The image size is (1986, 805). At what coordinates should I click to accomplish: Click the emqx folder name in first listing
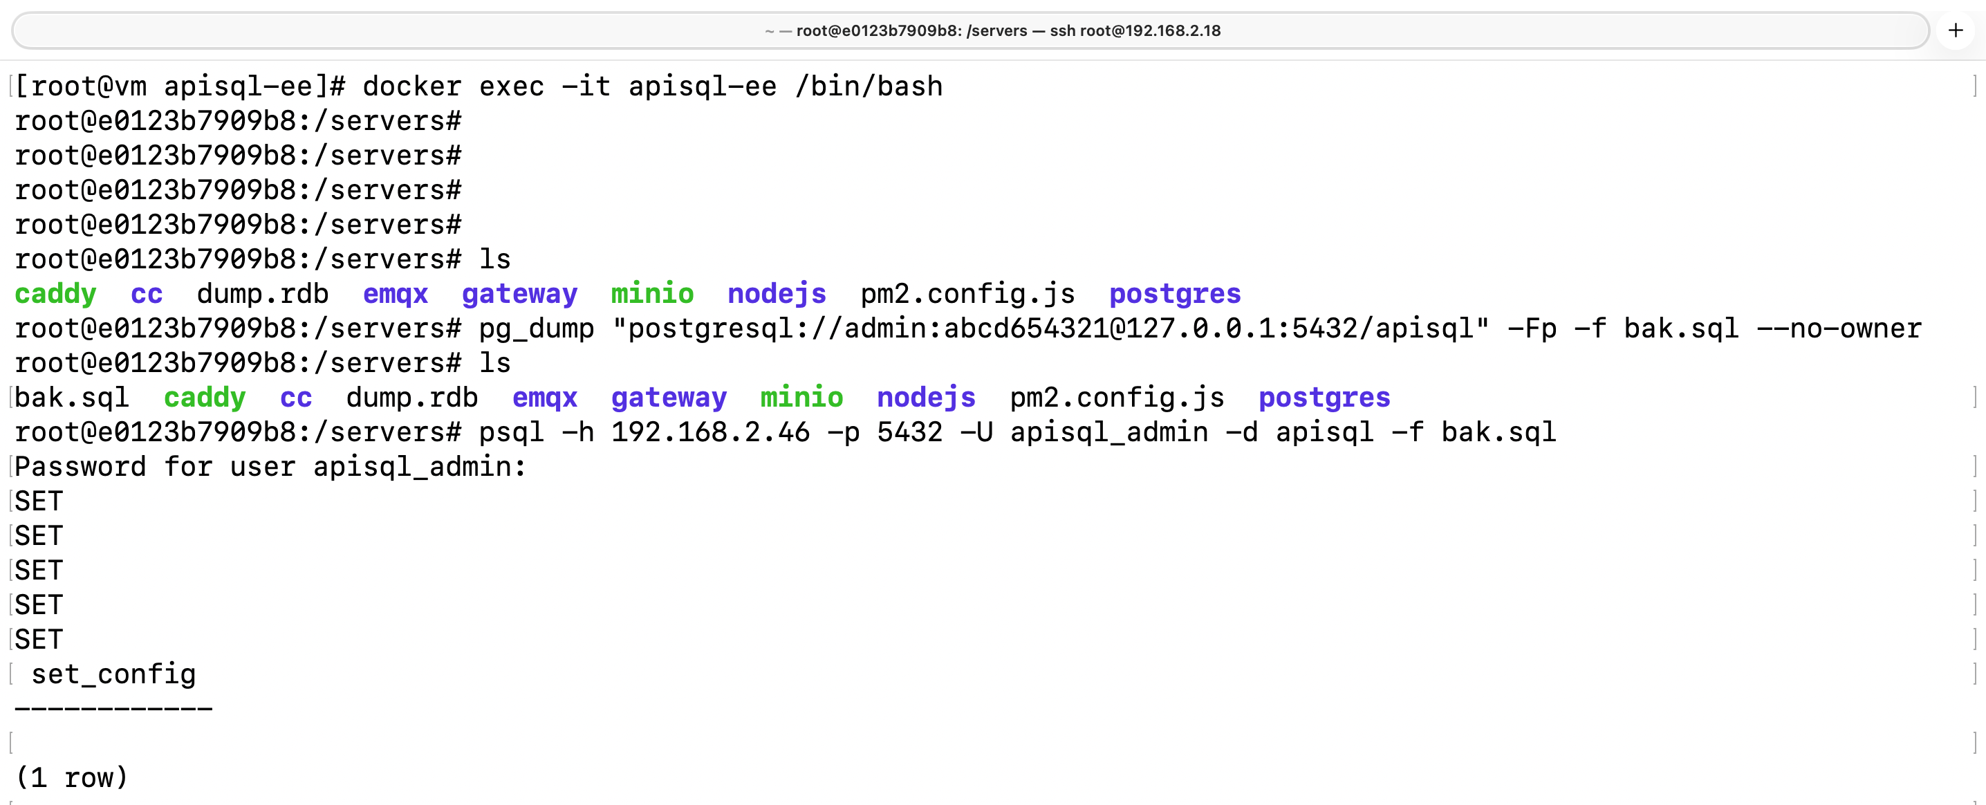[395, 294]
